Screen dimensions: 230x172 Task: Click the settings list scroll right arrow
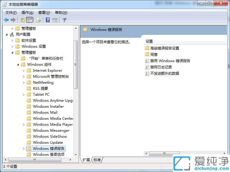click(224, 153)
